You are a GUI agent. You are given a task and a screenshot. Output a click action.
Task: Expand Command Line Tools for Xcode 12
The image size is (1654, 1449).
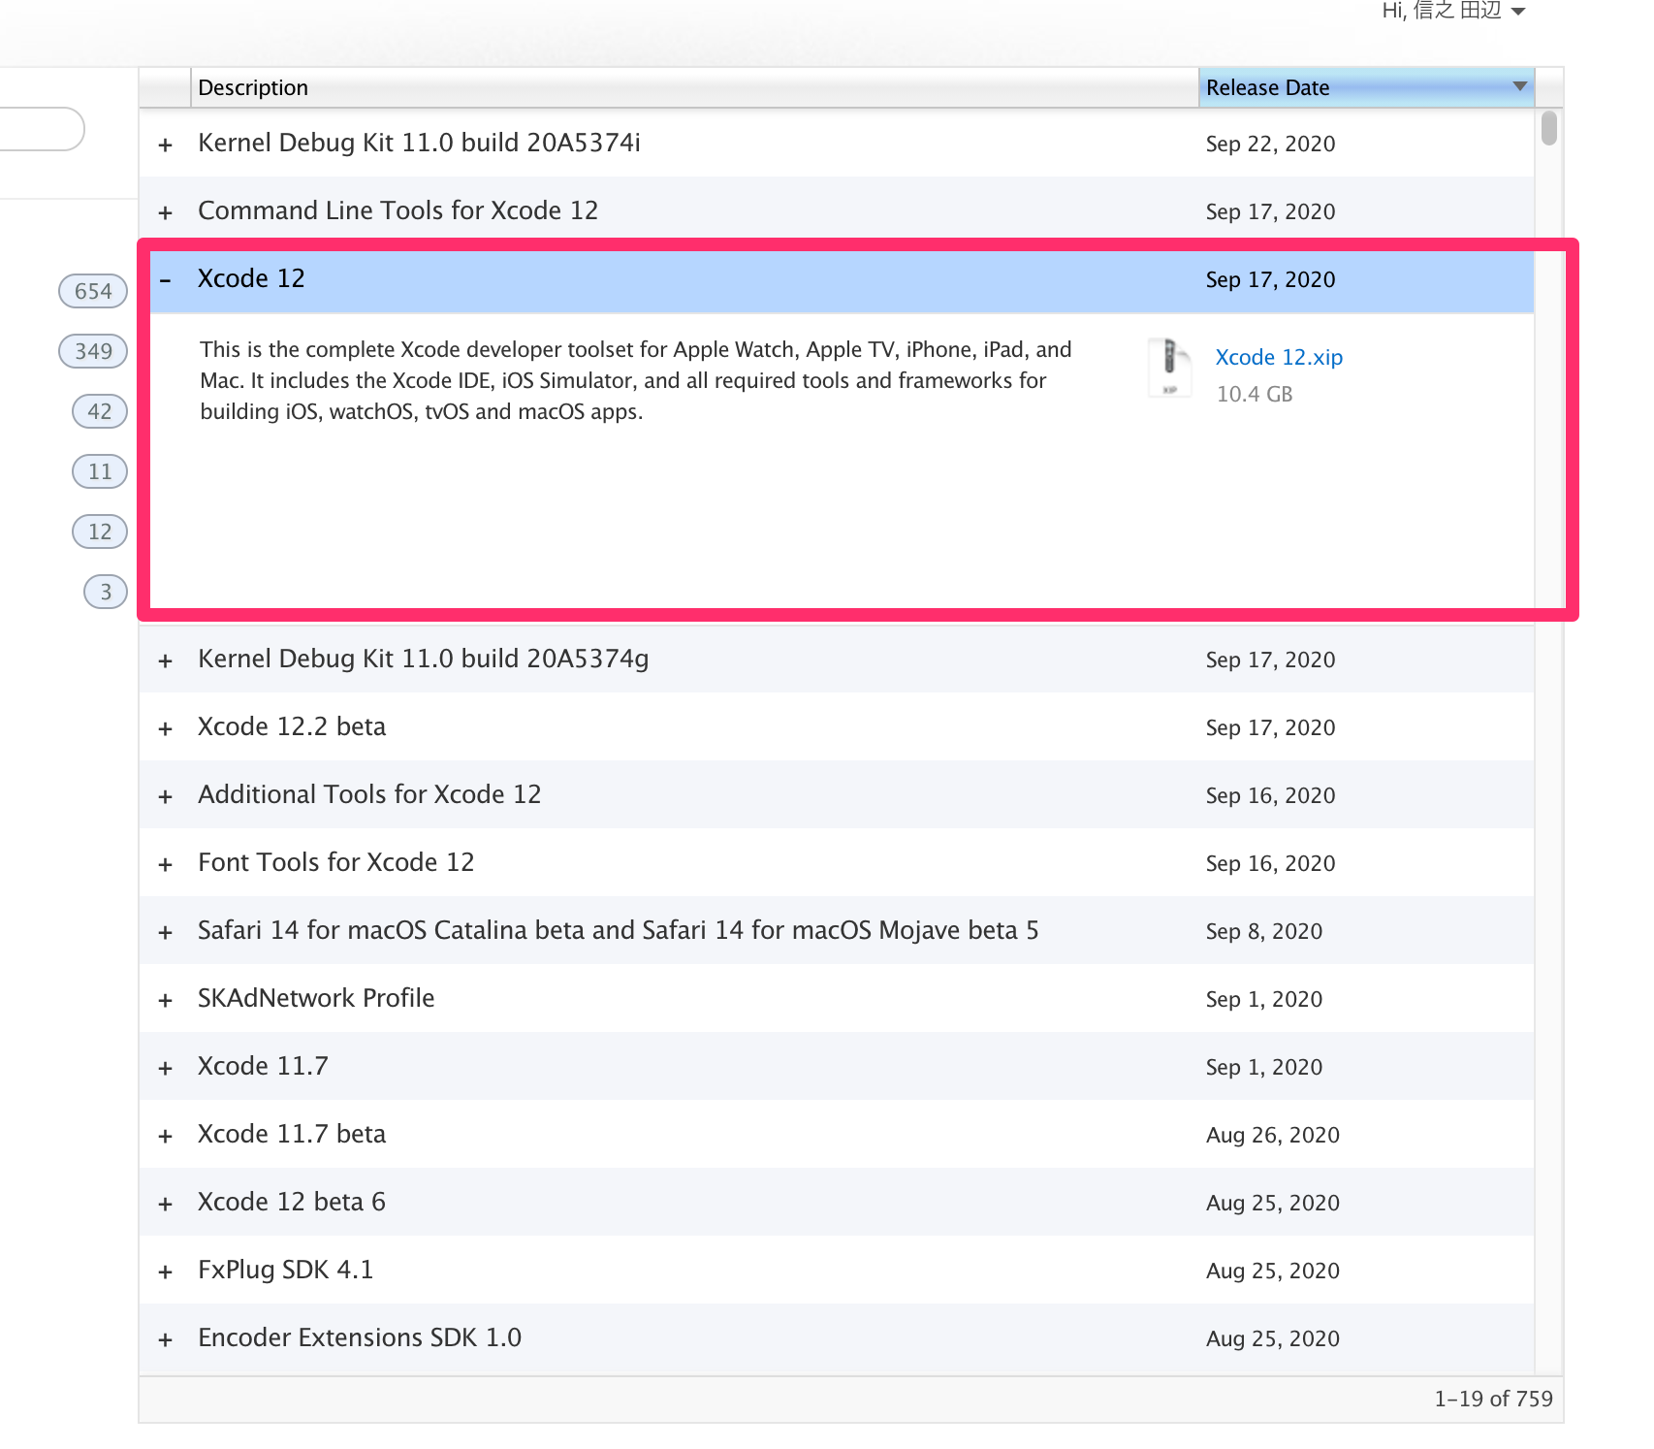(165, 211)
